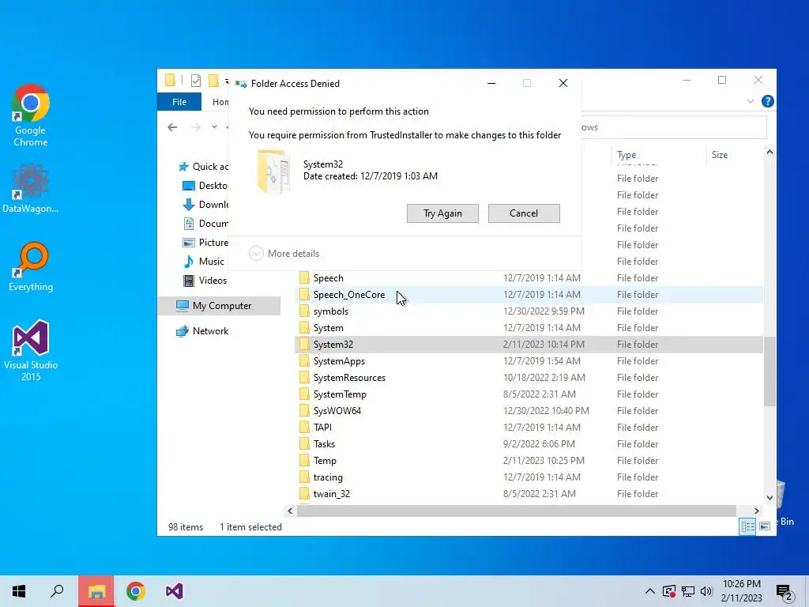The image size is (809, 607).
Task: Select the Speech_OneCore folder
Action: 529,295
